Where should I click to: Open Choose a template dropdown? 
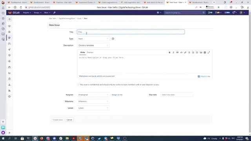click(93, 45)
